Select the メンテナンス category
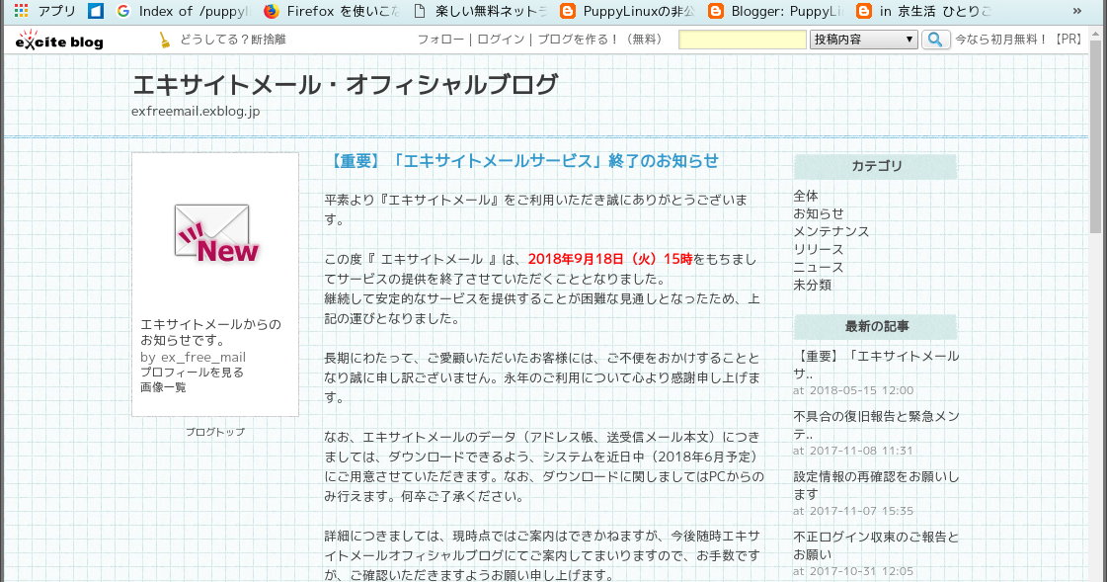The image size is (1107, 582). coord(830,231)
